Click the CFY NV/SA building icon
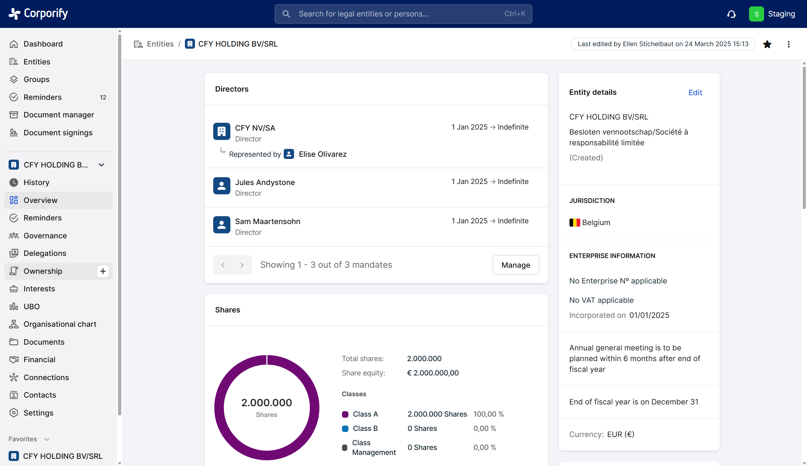This screenshot has height=466, width=807. pos(221,131)
